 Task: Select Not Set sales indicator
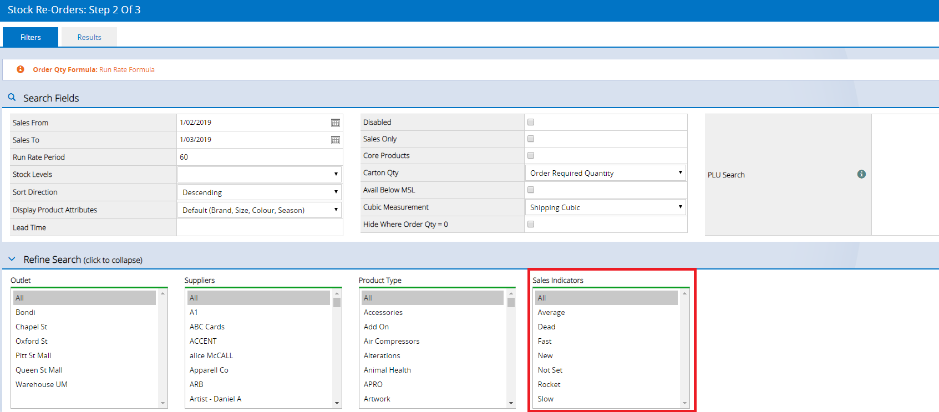click(x=607, y=370)
